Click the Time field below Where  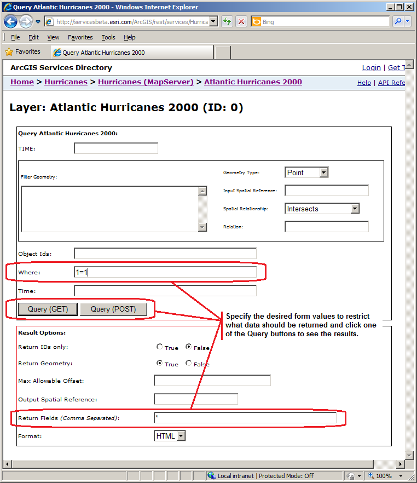point(165,290)
